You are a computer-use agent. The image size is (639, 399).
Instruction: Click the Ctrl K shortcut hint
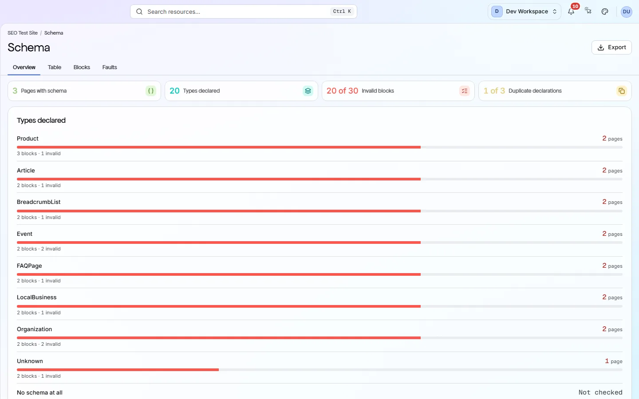coord(342,12)
